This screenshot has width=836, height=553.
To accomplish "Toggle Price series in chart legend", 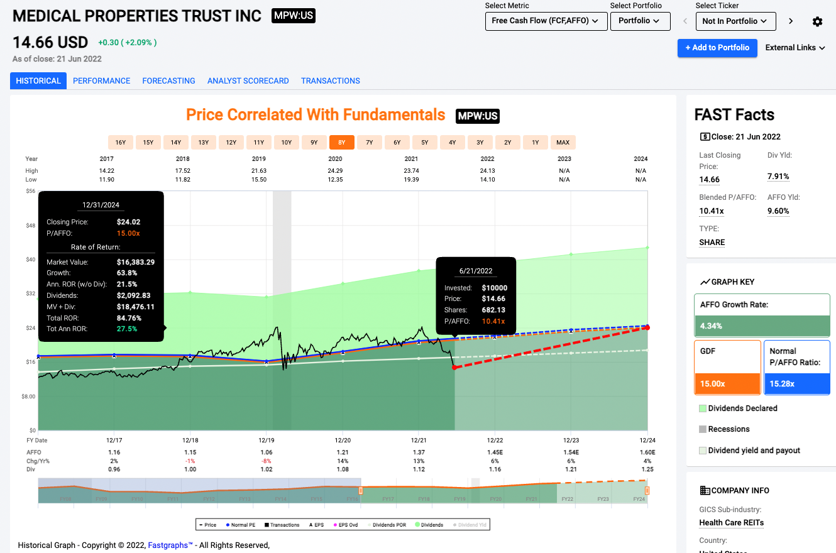I will click(207, 525).
